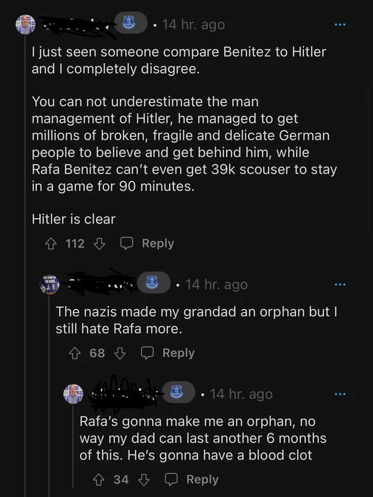Open second commenter's avatar profile
The height and width of the screenshot is (497, 373).
[50, 284]
